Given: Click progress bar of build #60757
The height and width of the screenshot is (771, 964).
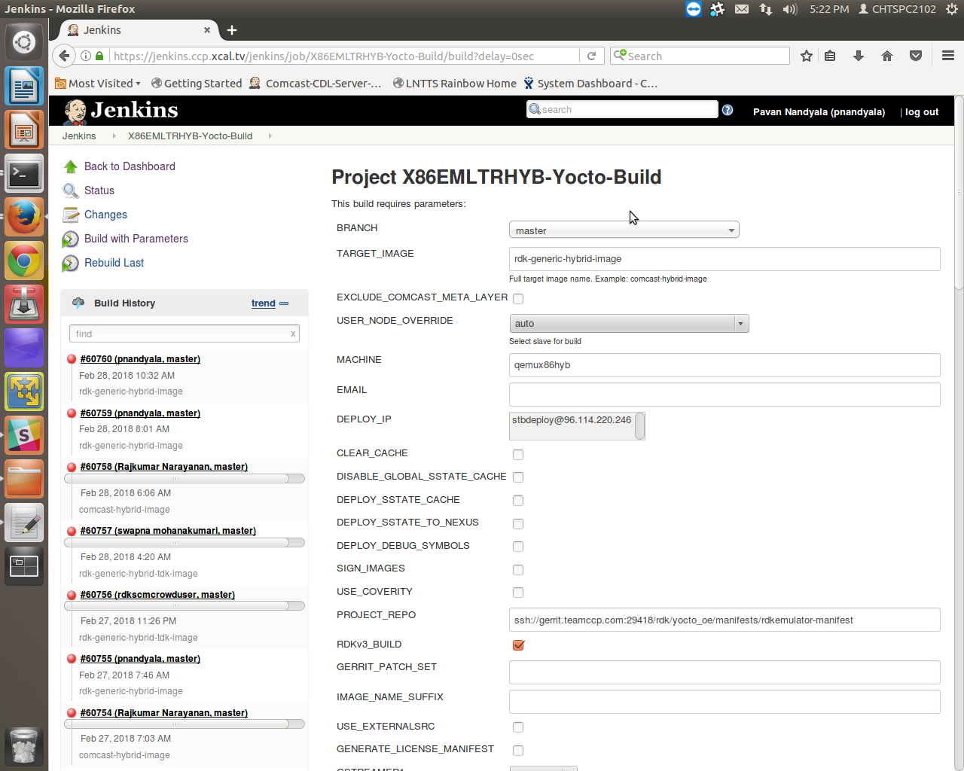Looking at the screenshot, I should pyautogui.click(x=185, y=543).
